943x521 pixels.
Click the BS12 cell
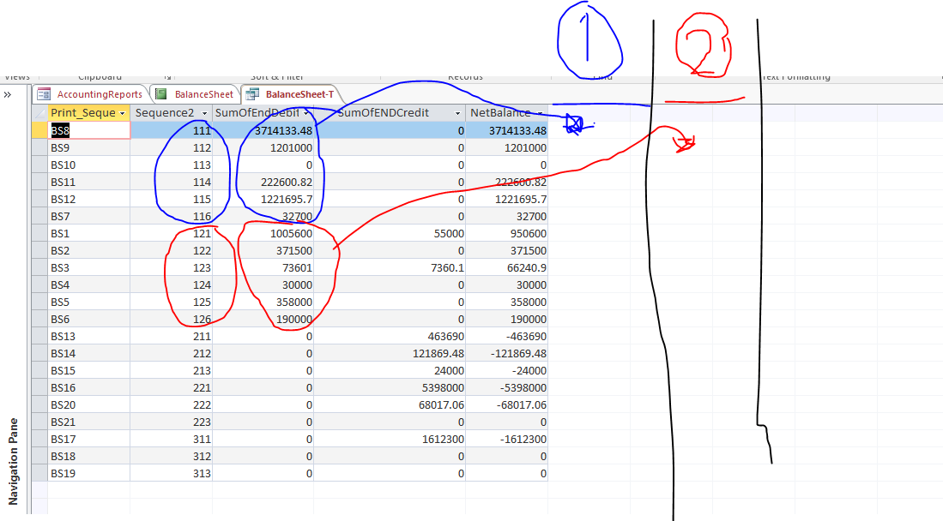[89, 199]
